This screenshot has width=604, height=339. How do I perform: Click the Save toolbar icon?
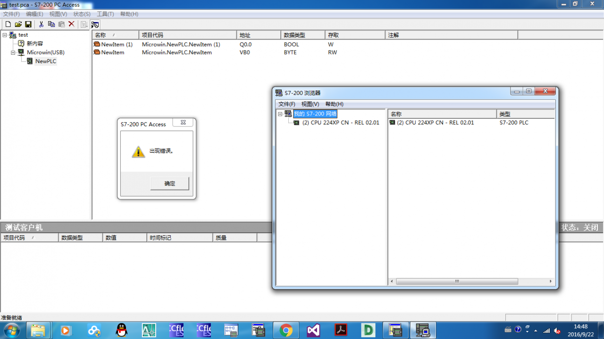coord(28,24)
